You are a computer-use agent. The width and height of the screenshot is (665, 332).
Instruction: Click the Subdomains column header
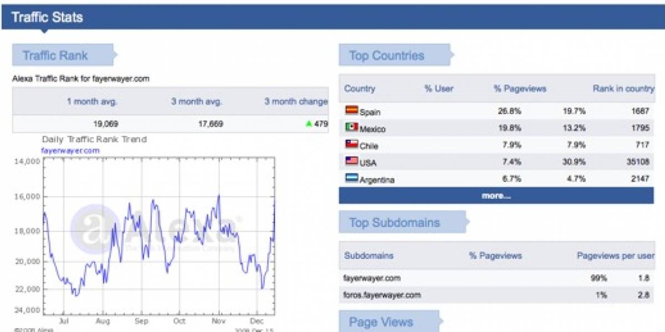(369, 256)
